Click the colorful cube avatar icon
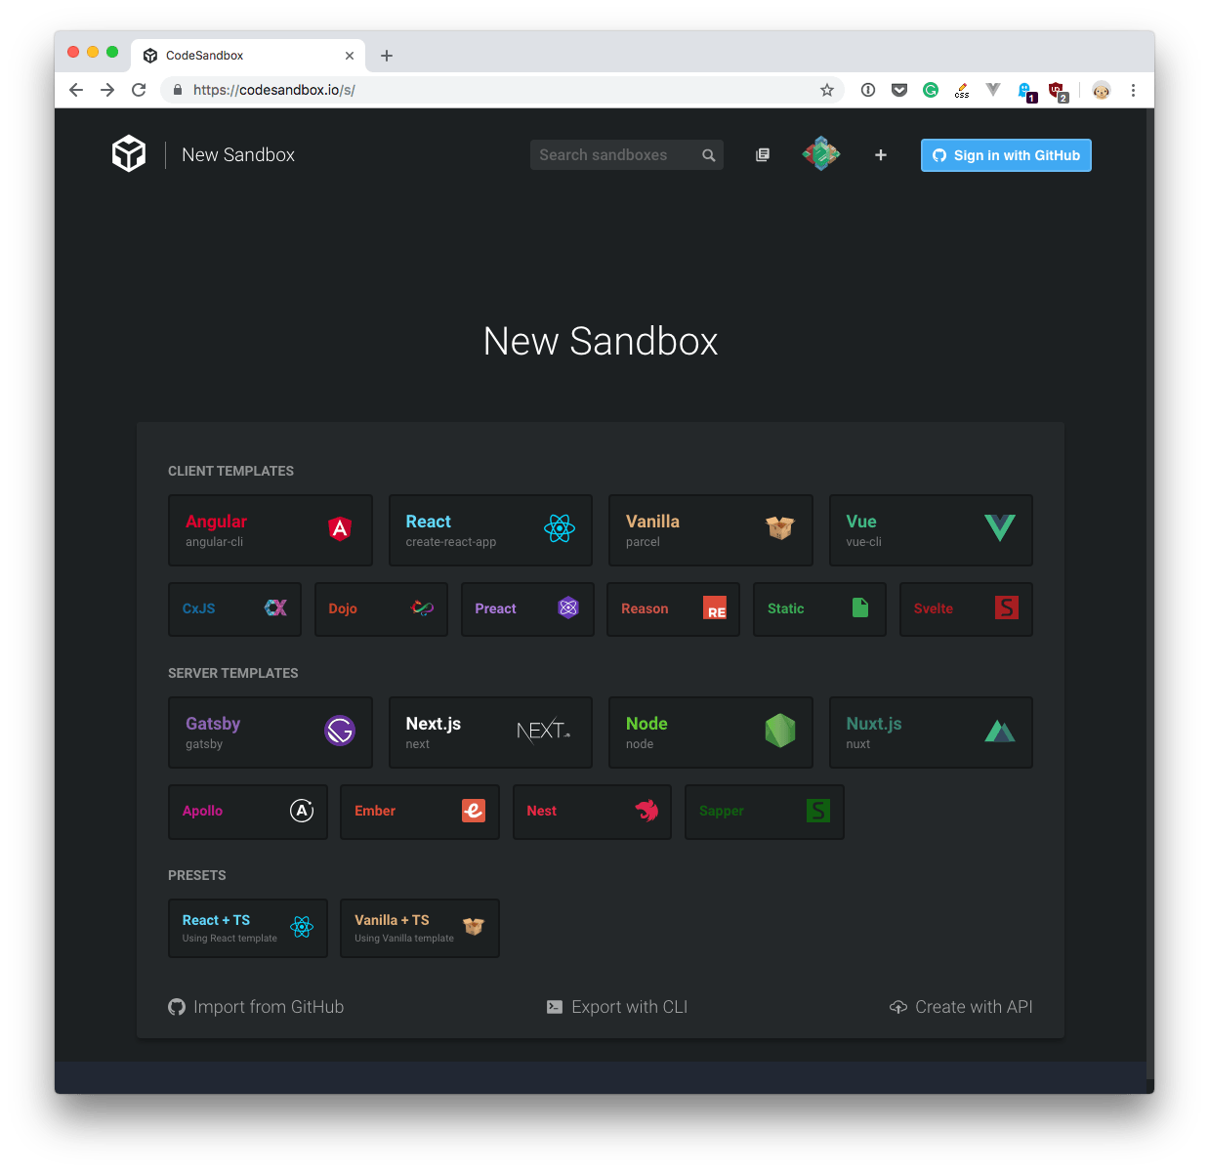 point(821,154)
